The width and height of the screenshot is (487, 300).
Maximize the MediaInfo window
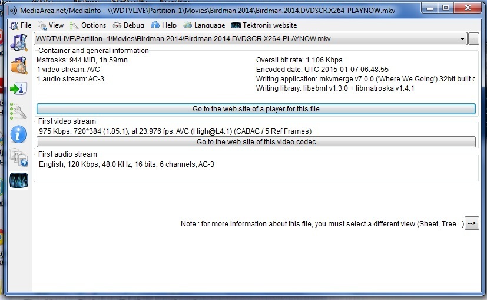point(446,8)
